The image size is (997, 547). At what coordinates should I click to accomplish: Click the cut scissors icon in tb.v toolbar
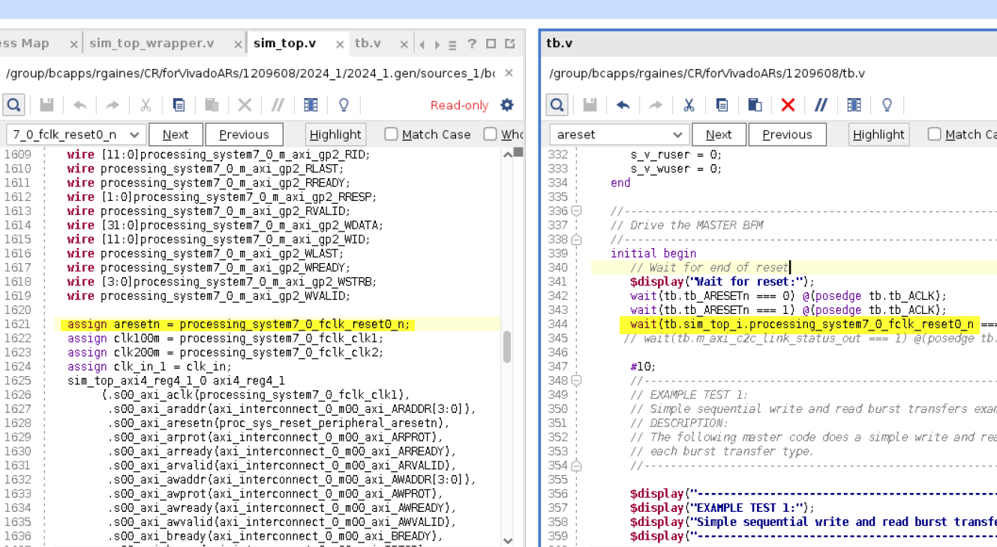tap(689, 105)
